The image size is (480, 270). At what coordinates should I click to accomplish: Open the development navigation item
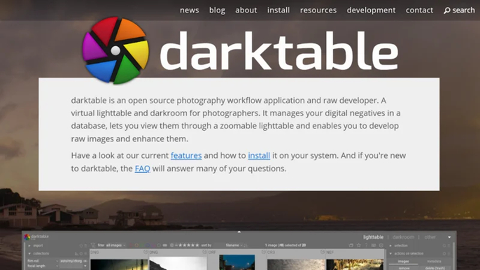(371, 10)
